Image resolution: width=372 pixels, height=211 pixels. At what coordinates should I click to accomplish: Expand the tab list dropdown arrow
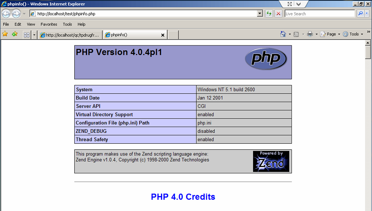tap(34, 35)
